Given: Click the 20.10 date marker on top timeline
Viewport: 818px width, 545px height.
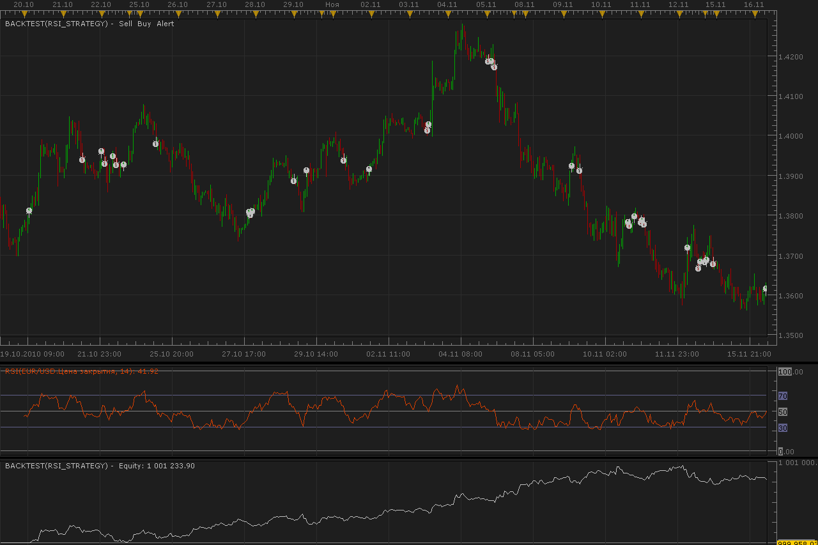Looking at the screenshot, I should click(x=24, y=4).
